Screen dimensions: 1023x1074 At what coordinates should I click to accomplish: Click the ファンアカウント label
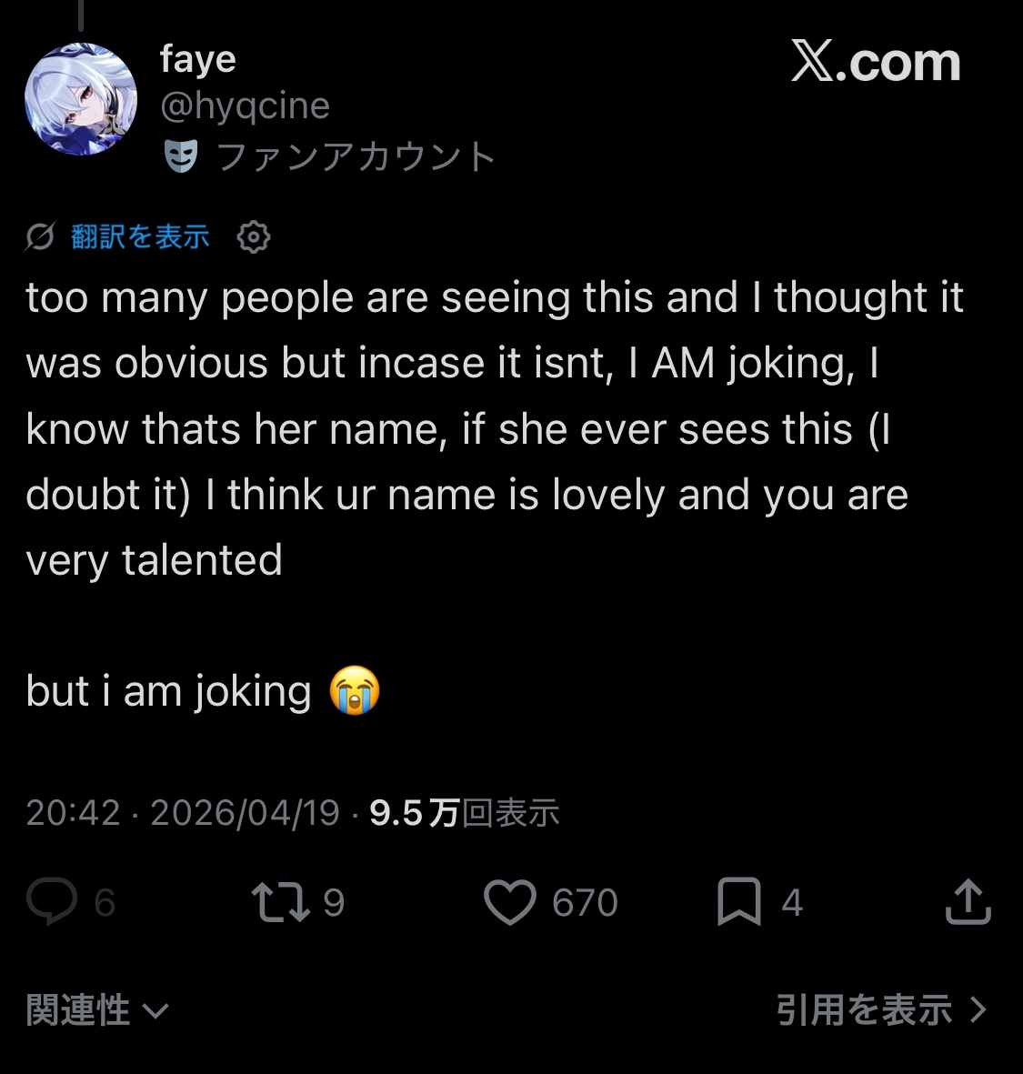pos(356,156)
